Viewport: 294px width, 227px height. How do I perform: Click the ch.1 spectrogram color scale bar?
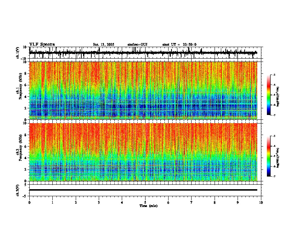(x=269, y=95)
